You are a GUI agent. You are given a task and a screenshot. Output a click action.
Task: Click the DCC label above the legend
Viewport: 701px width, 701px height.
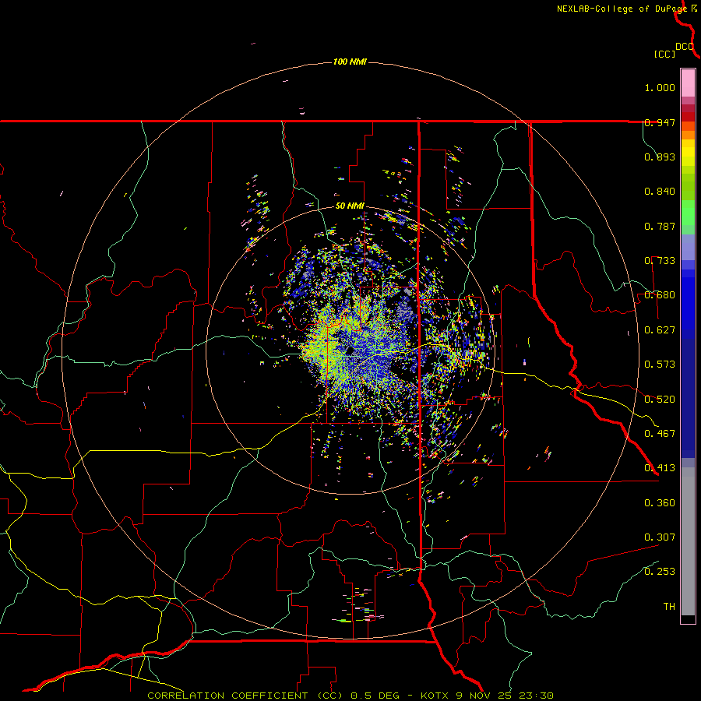point(684,47)
